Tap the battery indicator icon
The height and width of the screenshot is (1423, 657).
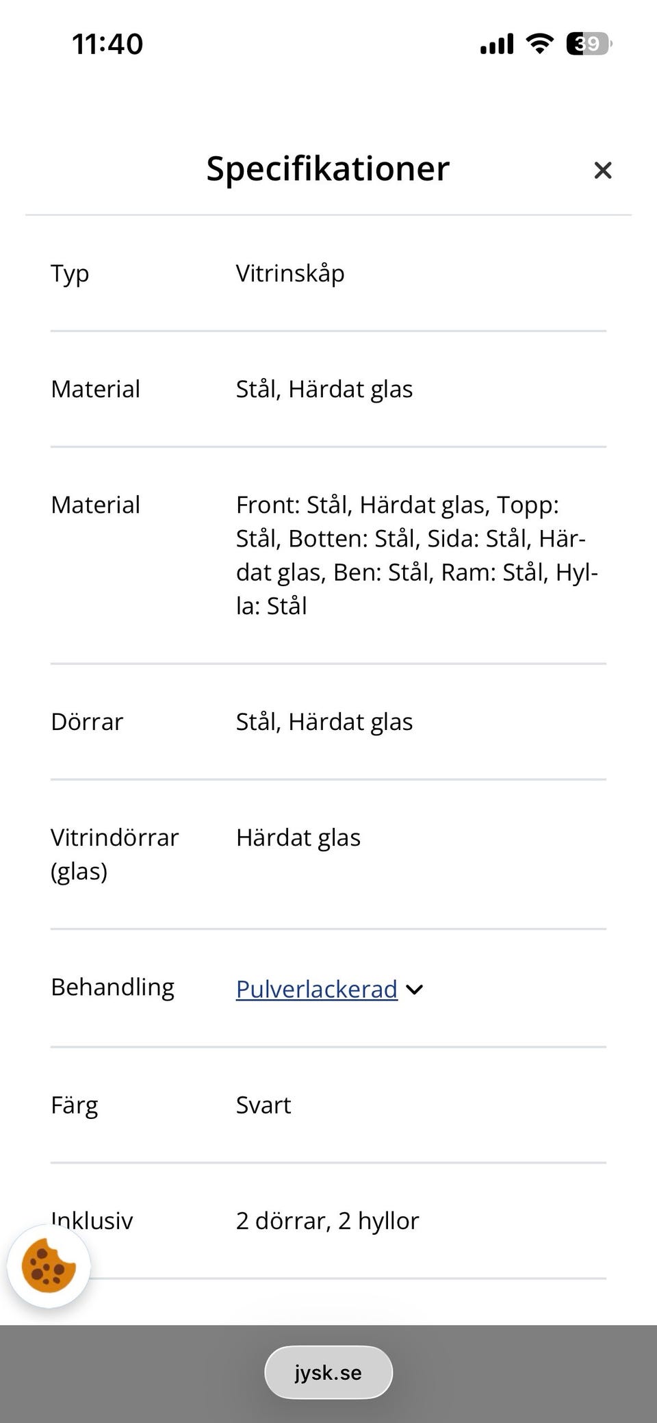pos(588,44)
